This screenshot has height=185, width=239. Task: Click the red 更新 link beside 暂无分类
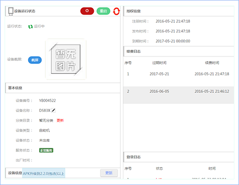[x=60, y=120]
